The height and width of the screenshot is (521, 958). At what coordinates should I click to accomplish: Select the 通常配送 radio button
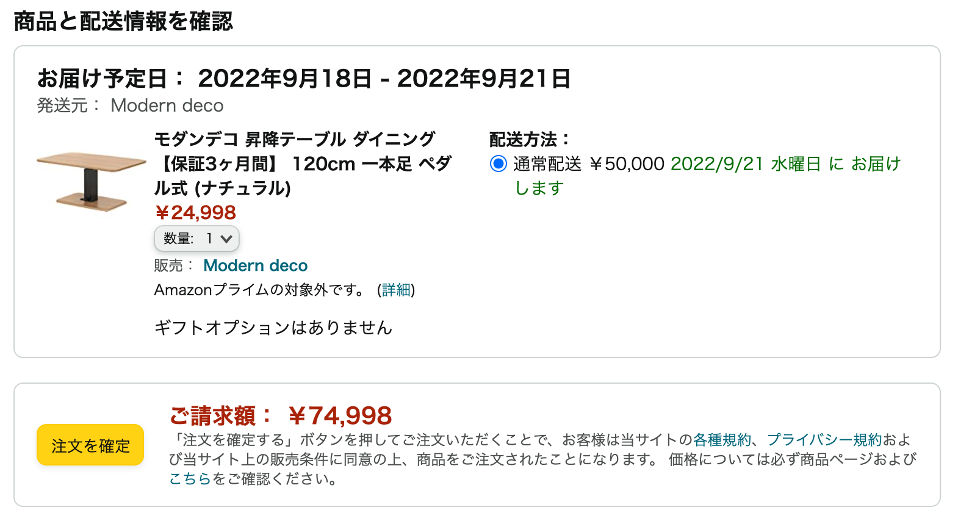[x=499, y=164]
